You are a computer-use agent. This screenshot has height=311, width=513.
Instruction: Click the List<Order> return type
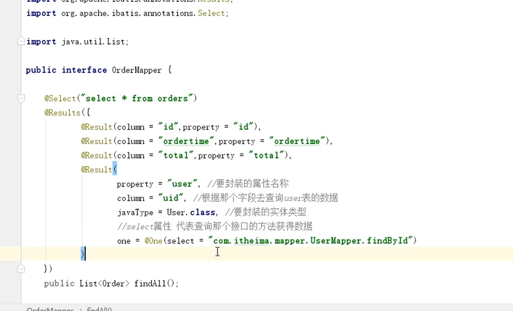click(x=104, y=283)
